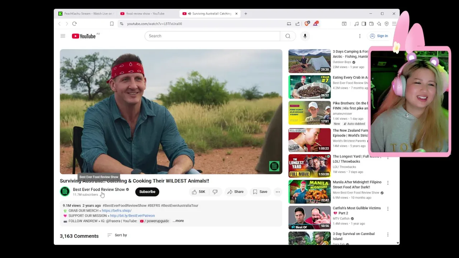Open YouTube settings three-dot menu beside Sign in
Image resolution: width=459 pixels, height=258 pixels.
360,36
